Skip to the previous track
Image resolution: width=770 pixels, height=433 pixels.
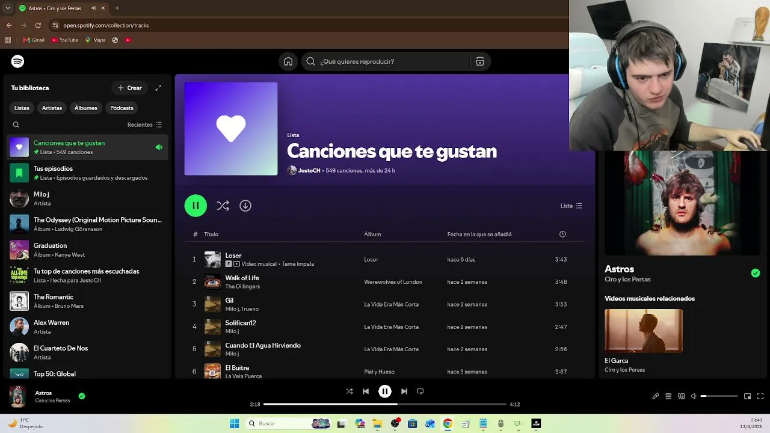click(366, 392)
